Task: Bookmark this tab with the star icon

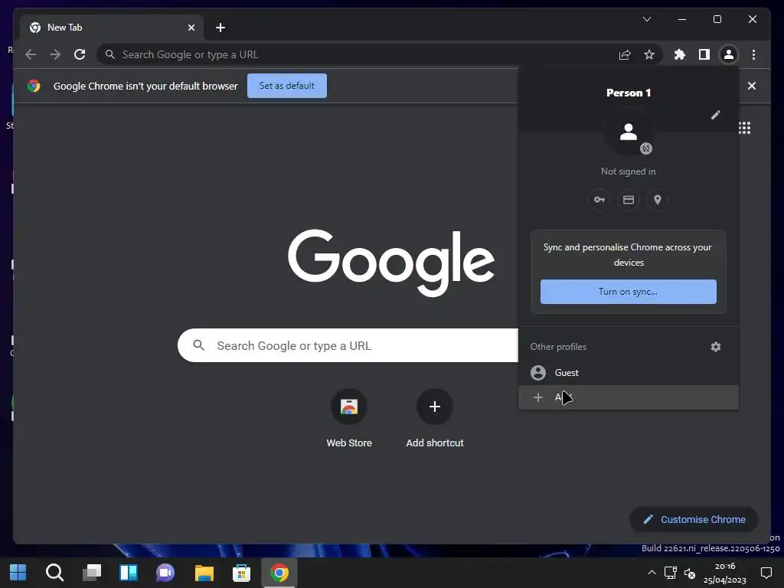Action: pos(649,54)
